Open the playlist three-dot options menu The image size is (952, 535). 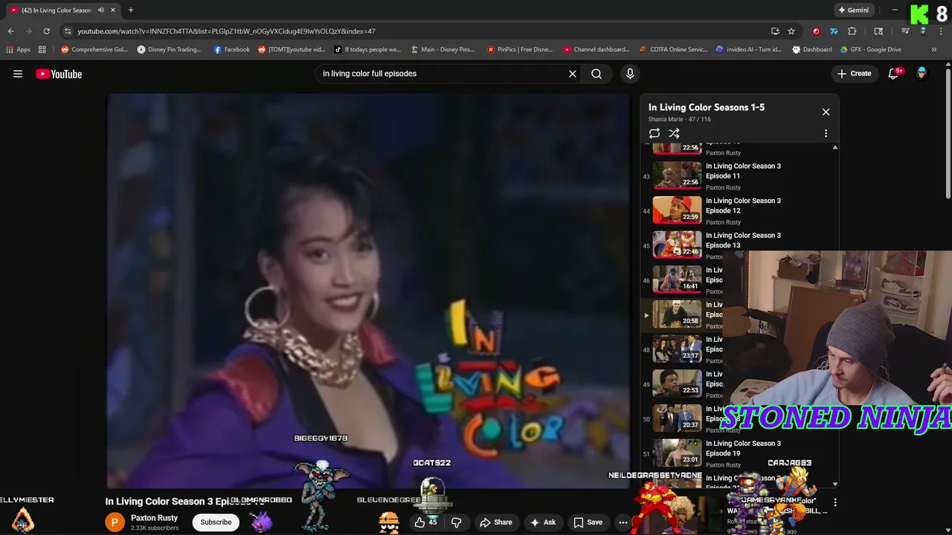[826, 134]
